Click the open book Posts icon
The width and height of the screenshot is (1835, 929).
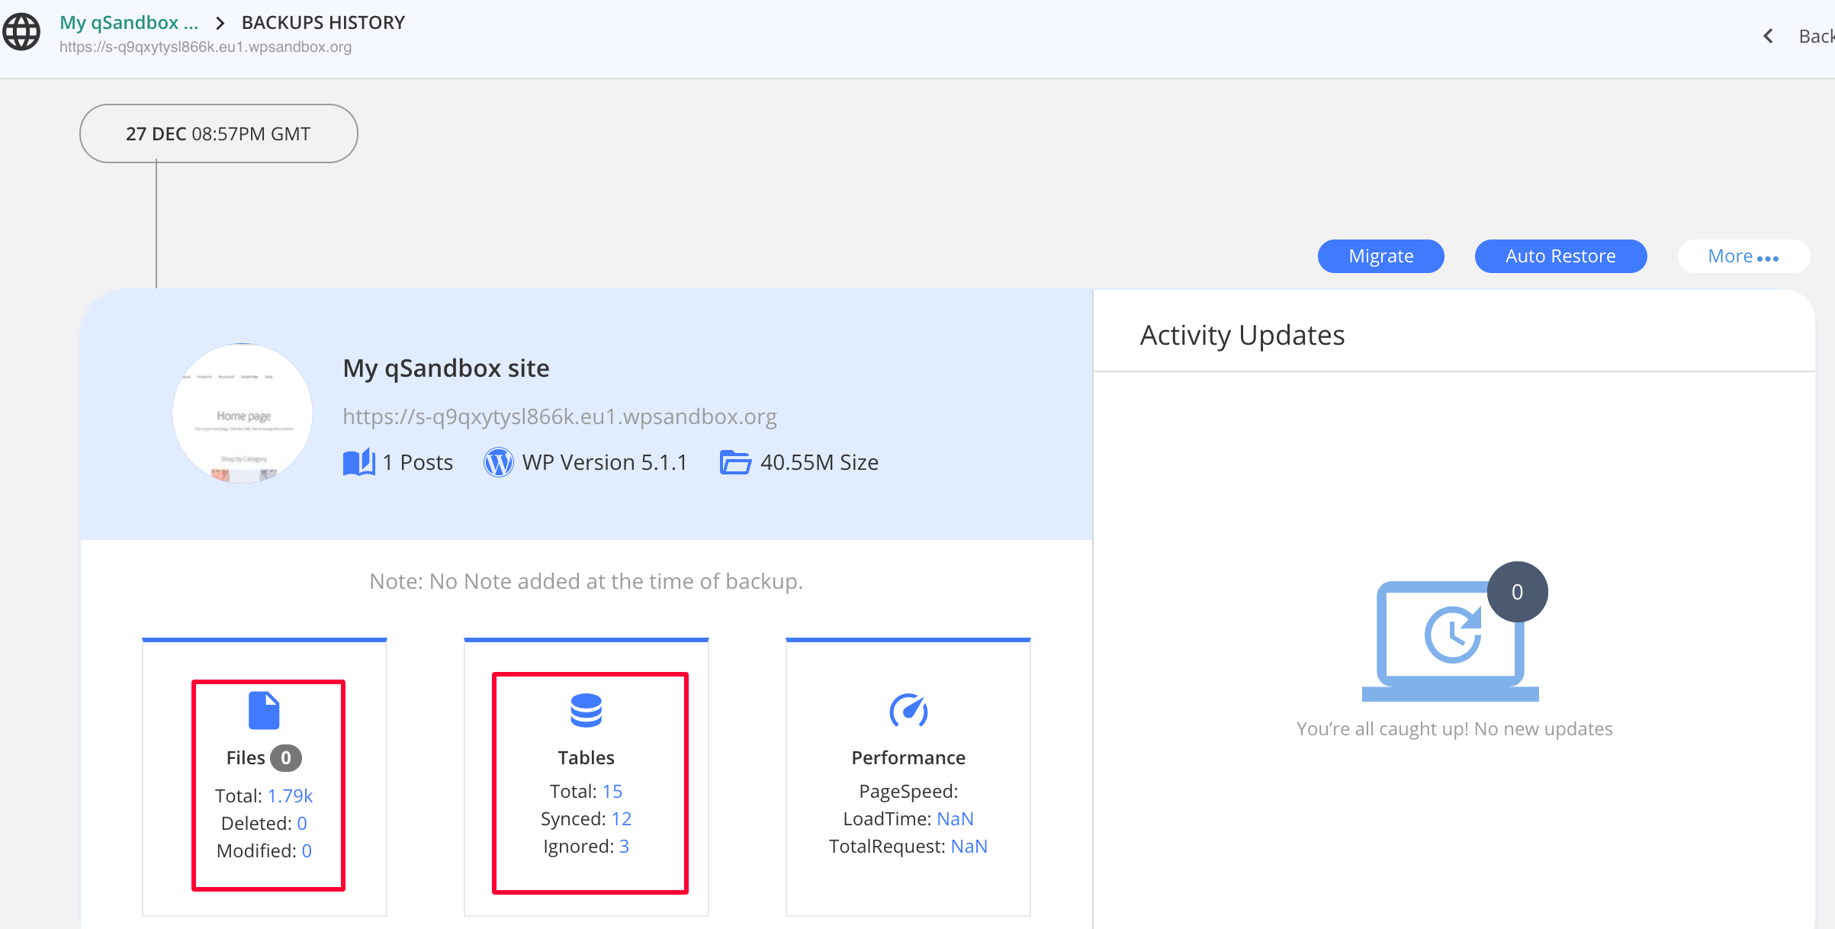click(359, 462)
